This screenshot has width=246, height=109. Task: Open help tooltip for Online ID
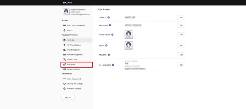pos(109,18)
